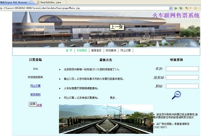Image resolution: width=201 pixels, height=136 pixels.
Task: Open the URL address bar dropdown
Action: tap(171, 8)
